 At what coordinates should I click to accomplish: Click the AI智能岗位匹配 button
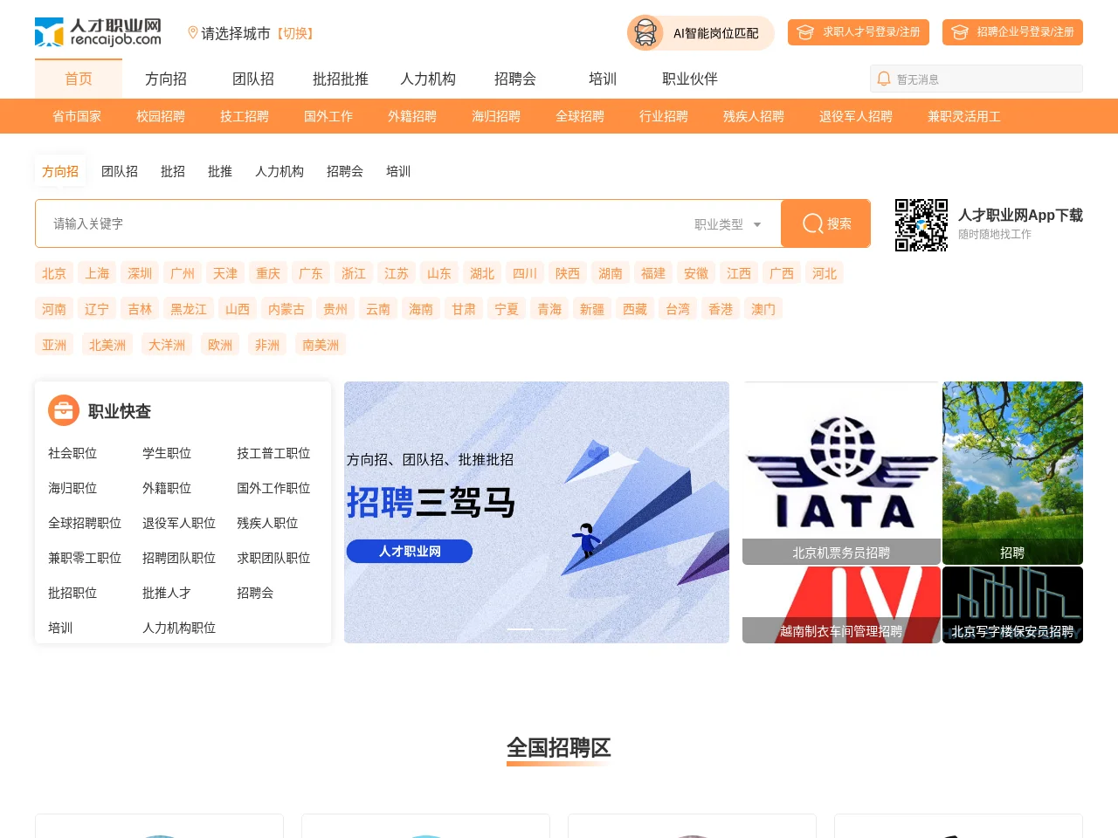pyautogui.click(x=700, y=33)
